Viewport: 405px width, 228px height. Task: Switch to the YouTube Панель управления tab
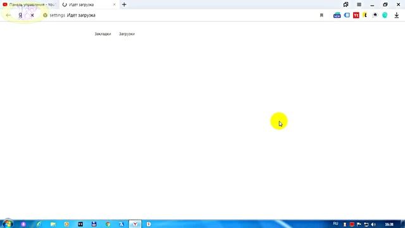pyautogui.click(x=29, y=4)
